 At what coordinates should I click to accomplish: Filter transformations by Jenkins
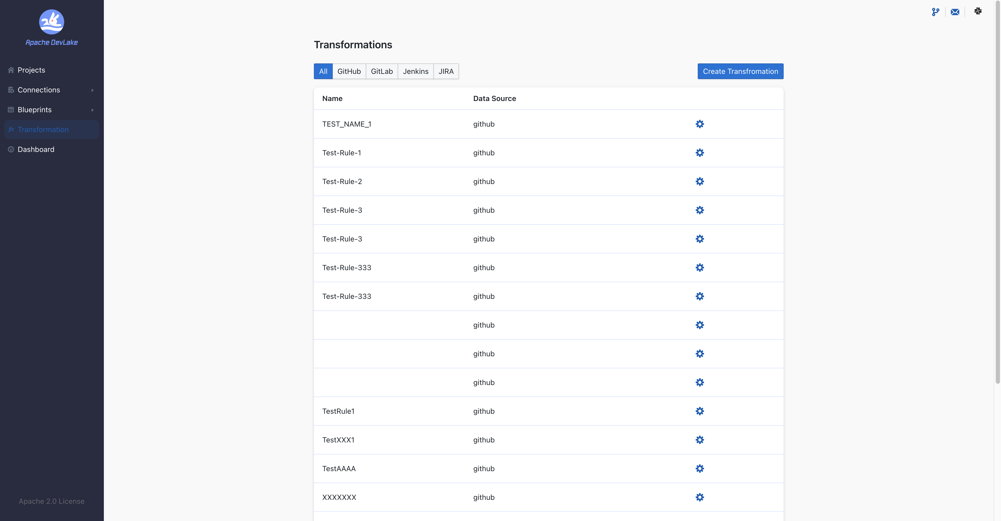coord(415,71)
